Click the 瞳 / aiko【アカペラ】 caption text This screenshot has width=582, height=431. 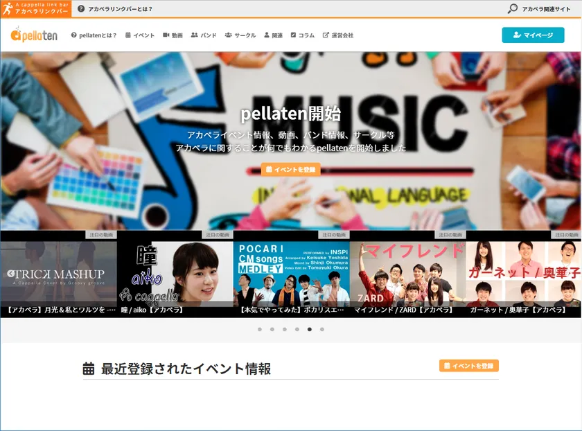[x=152, y=310]
